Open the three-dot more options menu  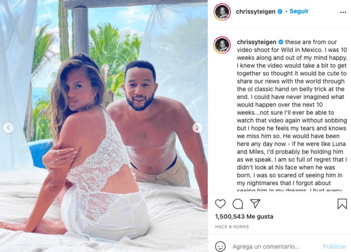click(x=343, y=12)
